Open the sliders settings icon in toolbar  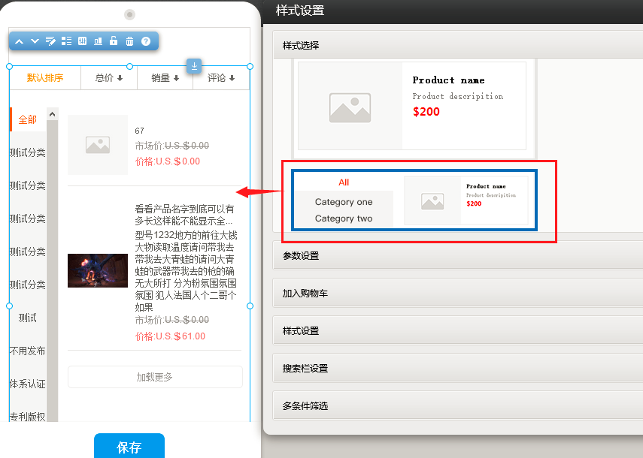pos(83,41)
